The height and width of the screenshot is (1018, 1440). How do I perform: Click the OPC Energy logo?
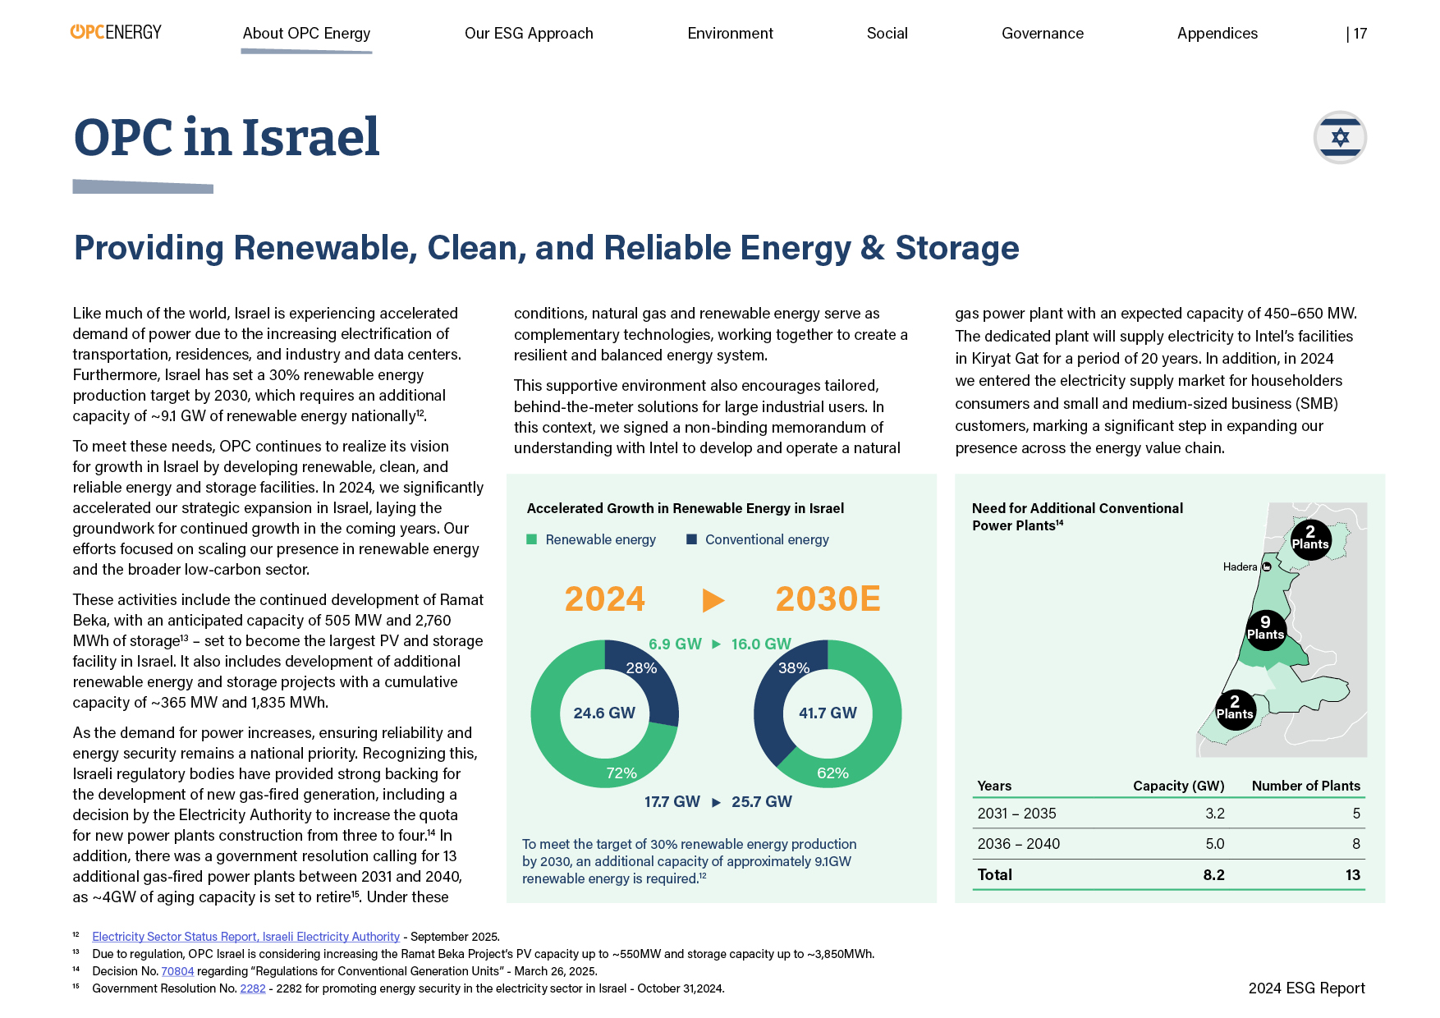[116, 32]
